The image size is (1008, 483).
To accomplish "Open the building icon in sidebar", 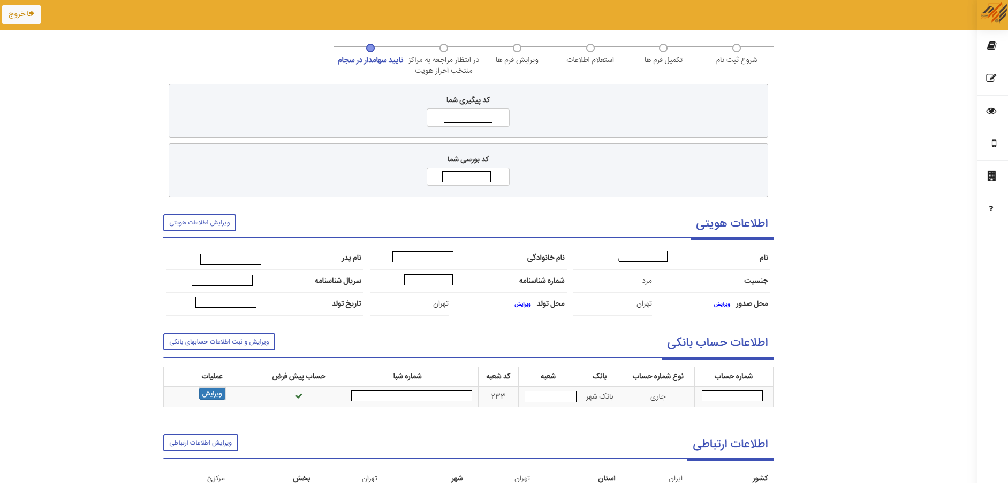I will [991, 176].
